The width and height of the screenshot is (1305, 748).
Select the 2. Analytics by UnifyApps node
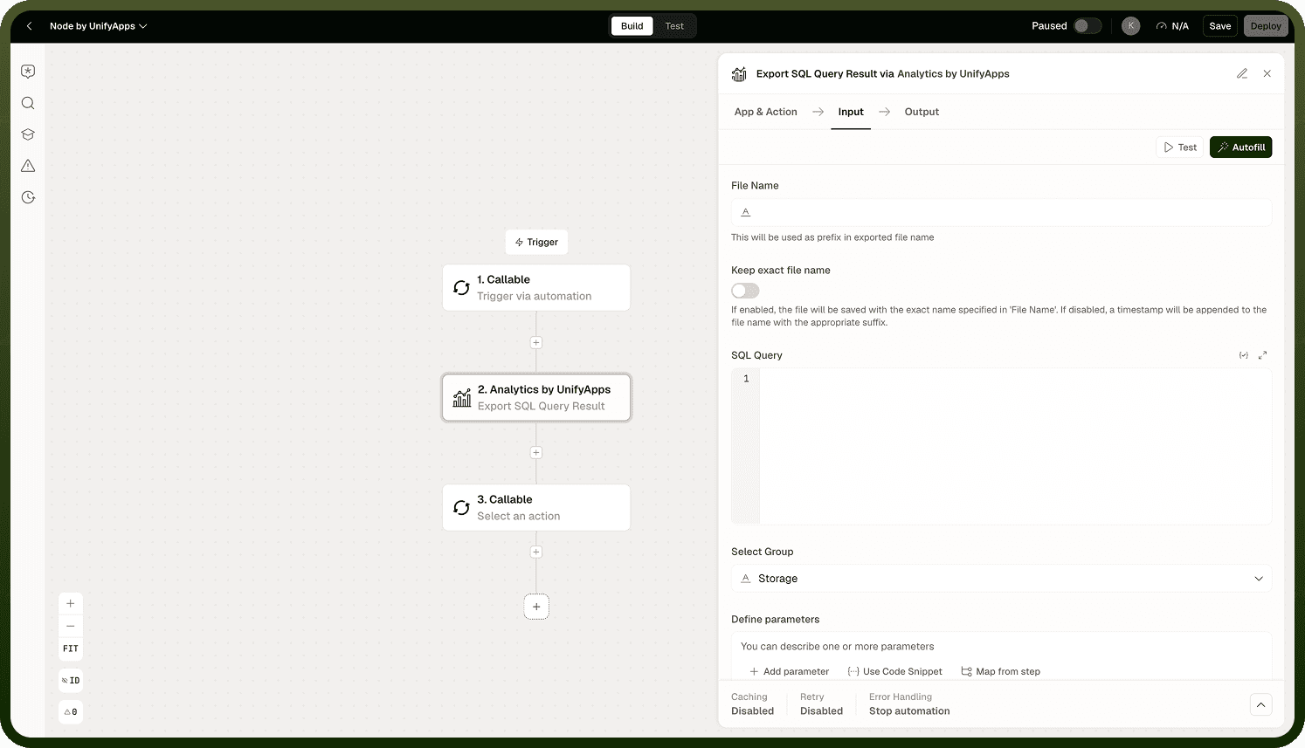point(536,397)
